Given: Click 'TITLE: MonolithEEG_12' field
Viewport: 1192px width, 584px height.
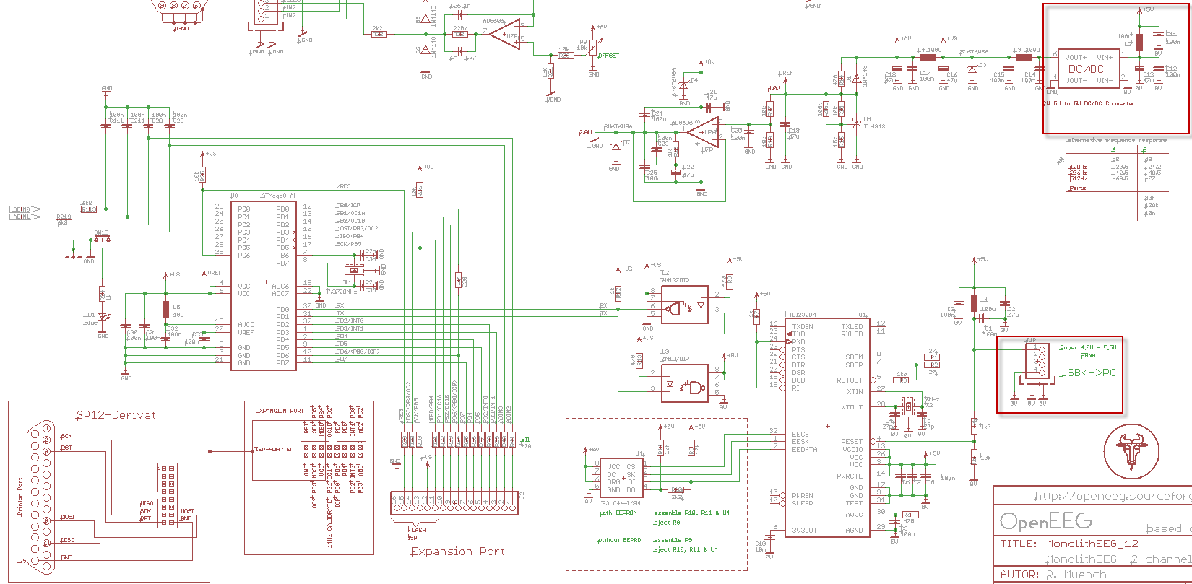Looking at the screenshot, I should [x=1069, y=544].
